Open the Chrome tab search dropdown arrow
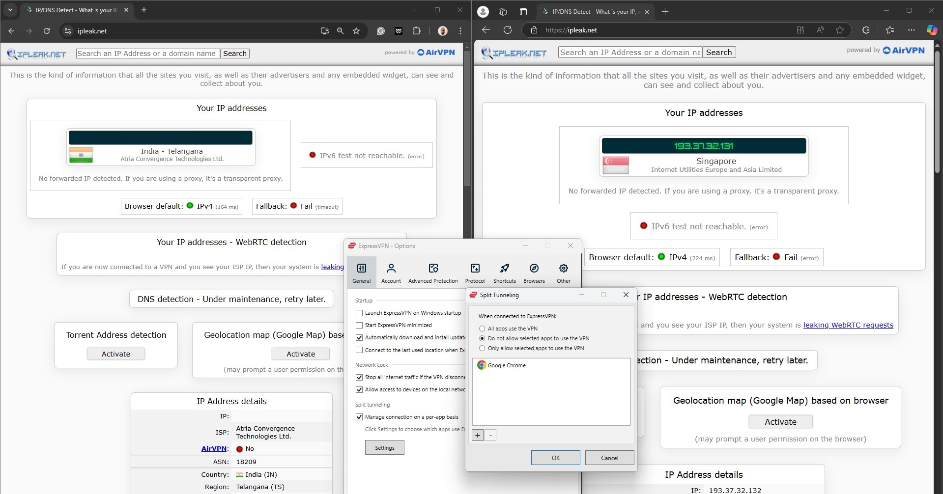Image resolution: width=943 pixels, height=494 pixels. (10, 10)
